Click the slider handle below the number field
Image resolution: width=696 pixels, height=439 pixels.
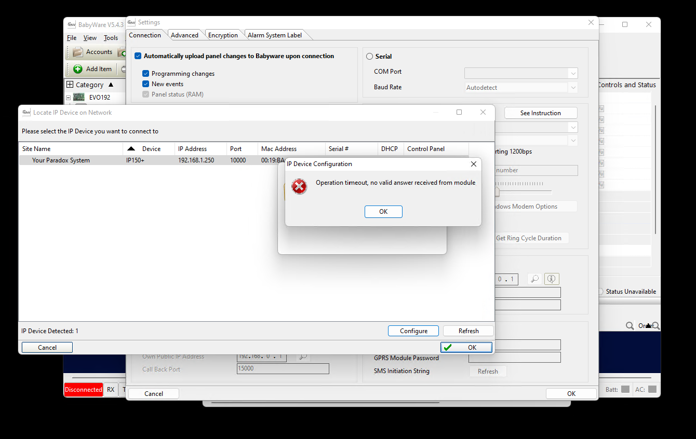[497, 191]
